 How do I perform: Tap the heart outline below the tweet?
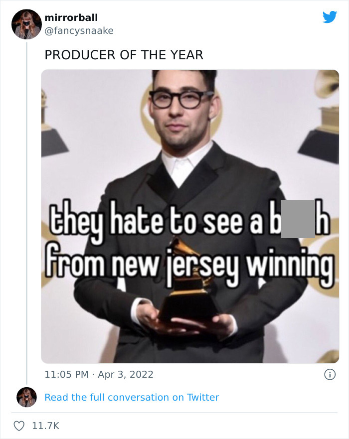point(20,424)
